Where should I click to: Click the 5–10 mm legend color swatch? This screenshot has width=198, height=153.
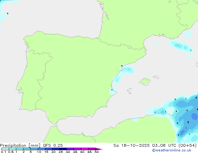tap(34, 149)
